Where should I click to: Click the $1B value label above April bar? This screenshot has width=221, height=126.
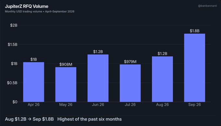(33, 59)
